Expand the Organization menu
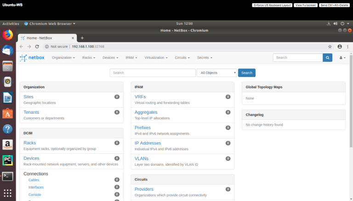The image size is (353, 201). (x=63, y=57)
